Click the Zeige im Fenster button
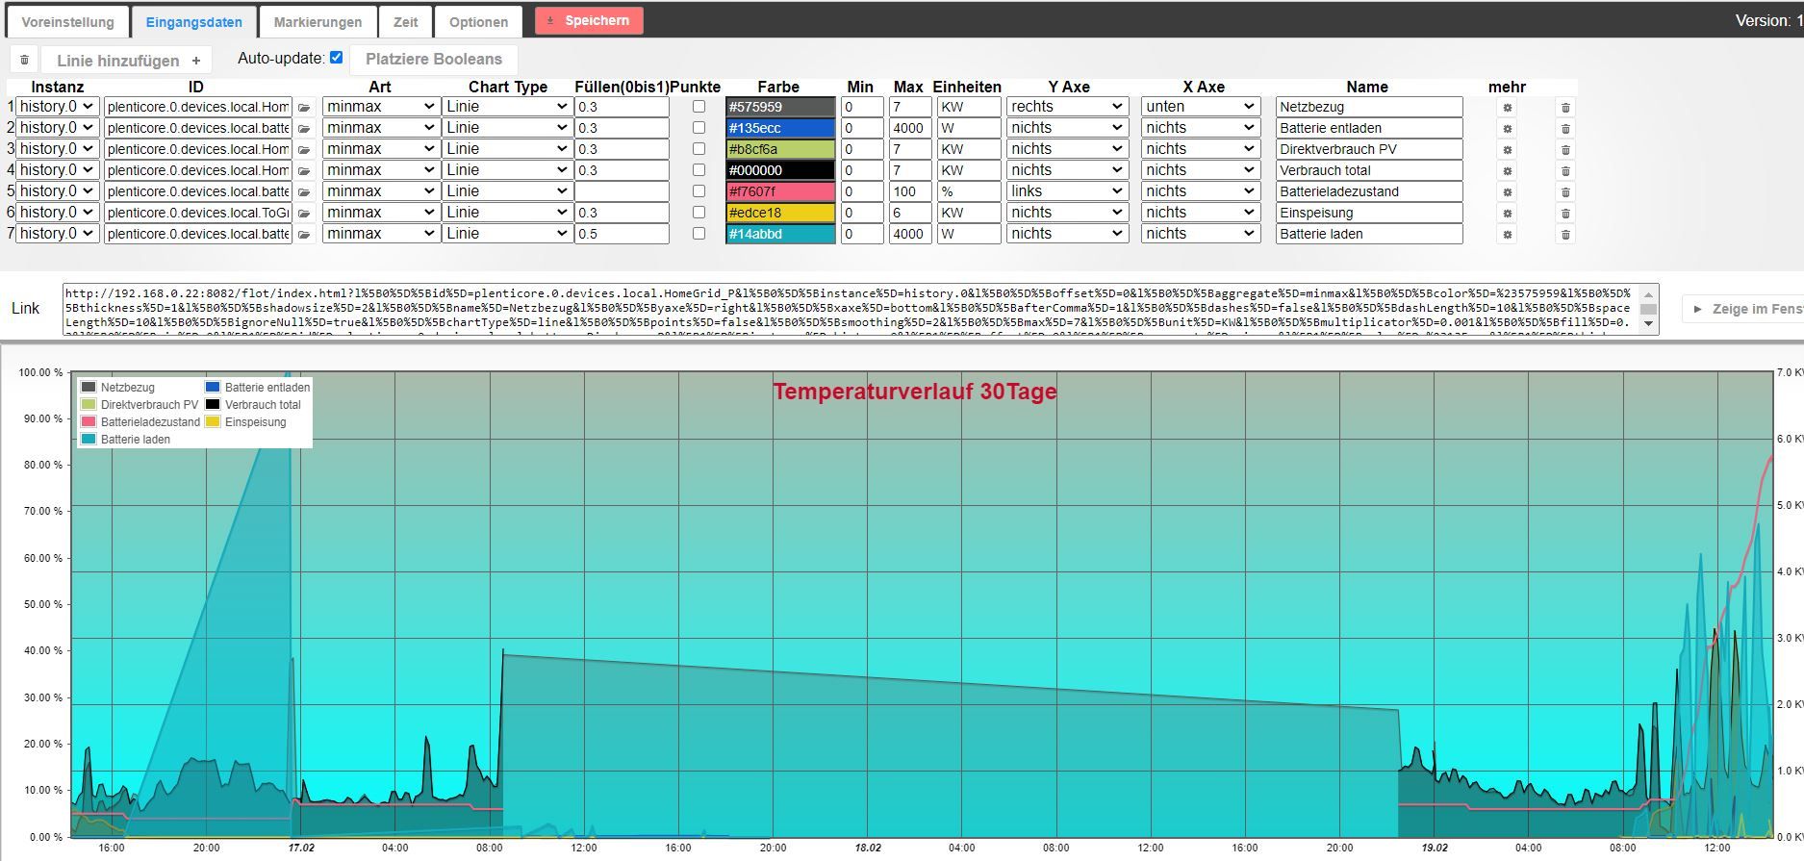This screenshot has width=1804, height=861. pyautogui.click(x=1743, y=309)
